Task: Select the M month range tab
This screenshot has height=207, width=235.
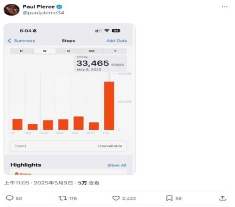Action: pos(68,51)
